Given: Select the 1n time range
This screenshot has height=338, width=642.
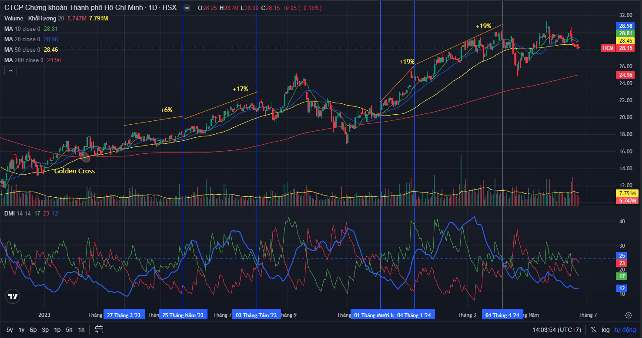Looking at the screenshot, I should (81, 330).
